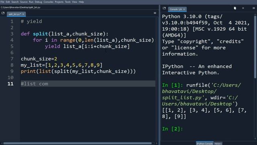Open the Projects menu

[59, 2]
